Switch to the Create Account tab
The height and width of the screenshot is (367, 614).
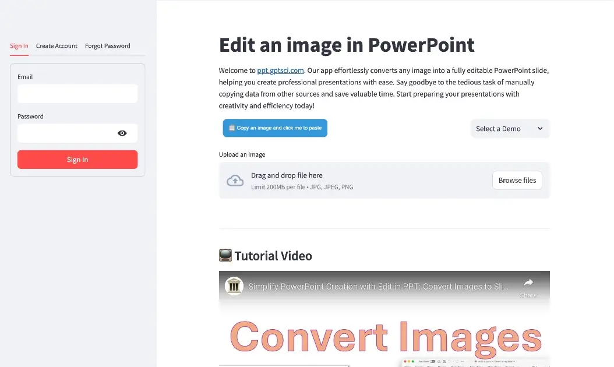(57, 45)
